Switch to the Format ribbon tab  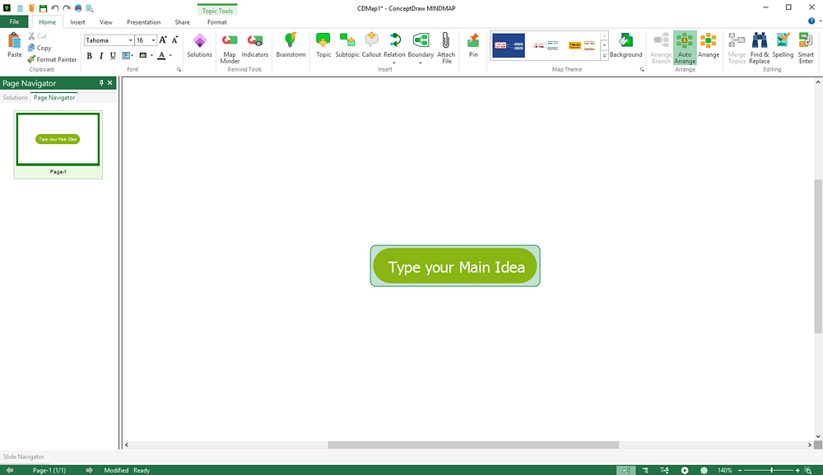coord(216,22)
